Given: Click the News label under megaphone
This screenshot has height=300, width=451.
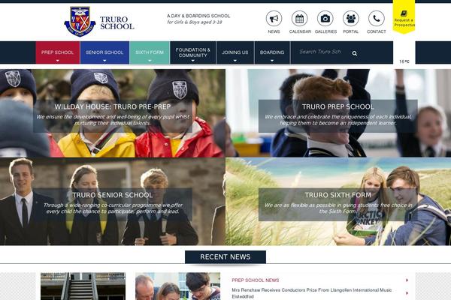Looking at the screenshot, I should coord(274,31).
